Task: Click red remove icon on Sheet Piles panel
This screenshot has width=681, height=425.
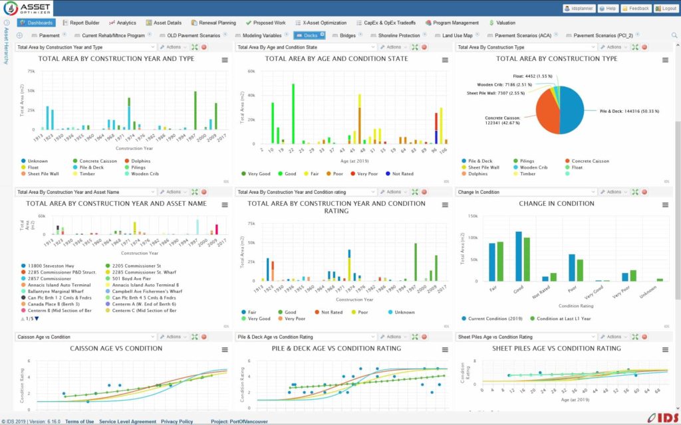Action: [644, 337]
